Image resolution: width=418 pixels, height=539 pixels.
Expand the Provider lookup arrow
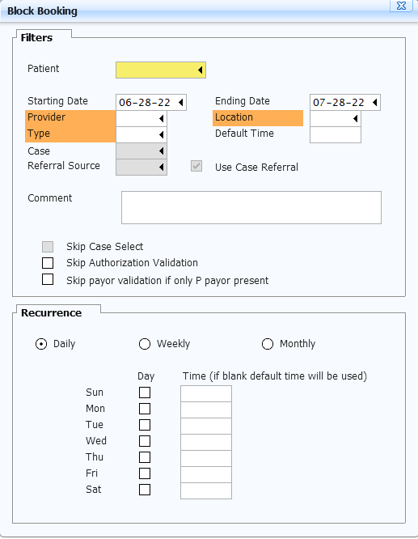pos(161,119)
